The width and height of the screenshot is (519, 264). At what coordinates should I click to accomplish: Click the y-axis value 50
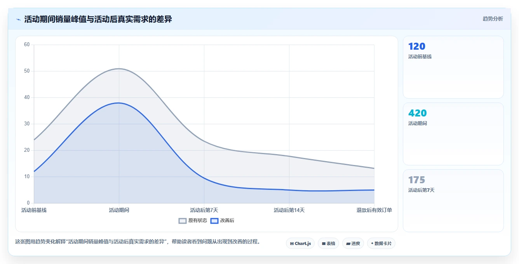point(27,71)
